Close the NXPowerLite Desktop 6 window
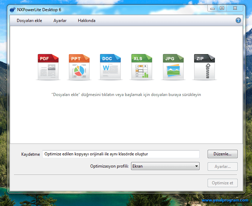Viewport: 252px width, 206px height. (x=235, y=8)
